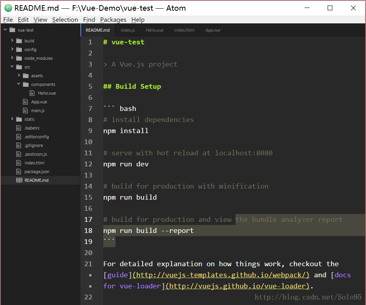Switch to the index.html tab
Viewport: 366px width, 305px height.
[x=184, y=30]
